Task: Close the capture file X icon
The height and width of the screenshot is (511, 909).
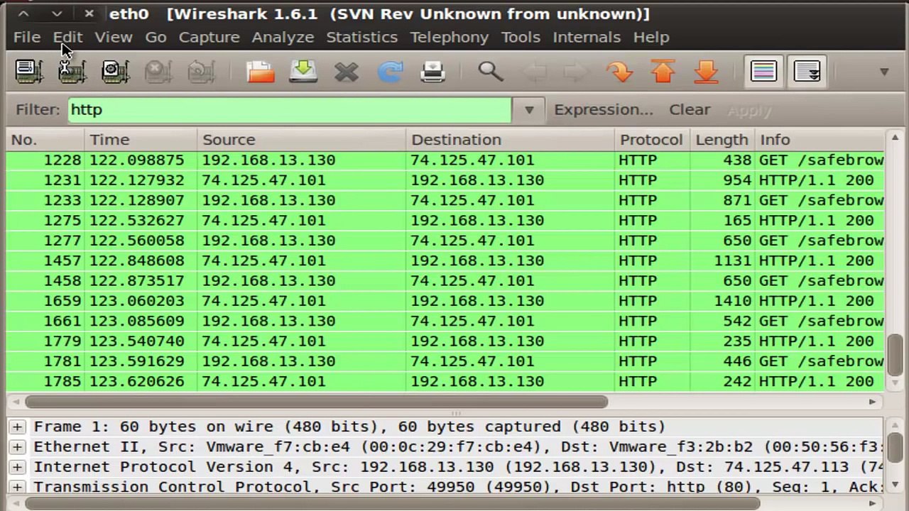Action: tap(347, 71)
